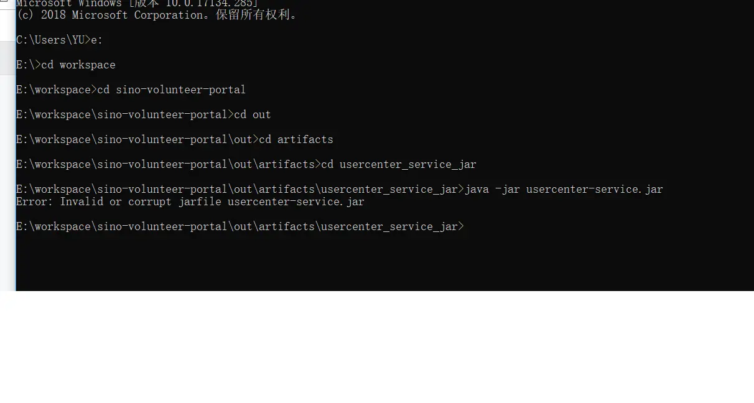The height and width of the screenshot is (403, 754).
Task: Click the Microsoft Corporation copyright line
Action: [156, 15]
